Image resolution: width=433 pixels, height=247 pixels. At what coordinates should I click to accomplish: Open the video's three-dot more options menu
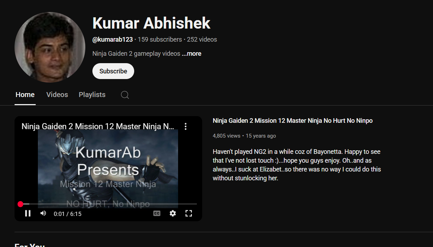click(x=186, y=126)
